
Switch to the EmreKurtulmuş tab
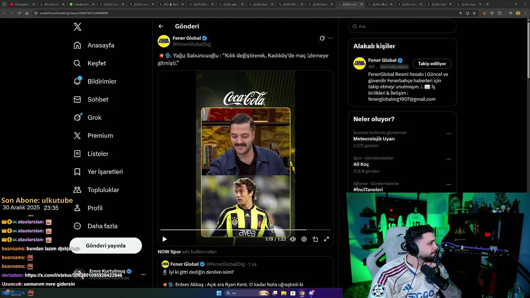click(x=81, y=4)
